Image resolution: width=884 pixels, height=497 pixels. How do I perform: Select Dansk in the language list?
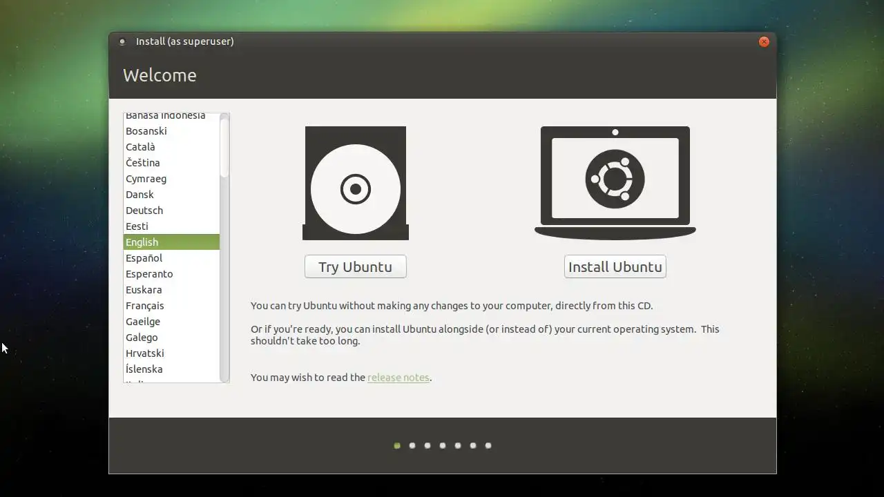point(171,195)
